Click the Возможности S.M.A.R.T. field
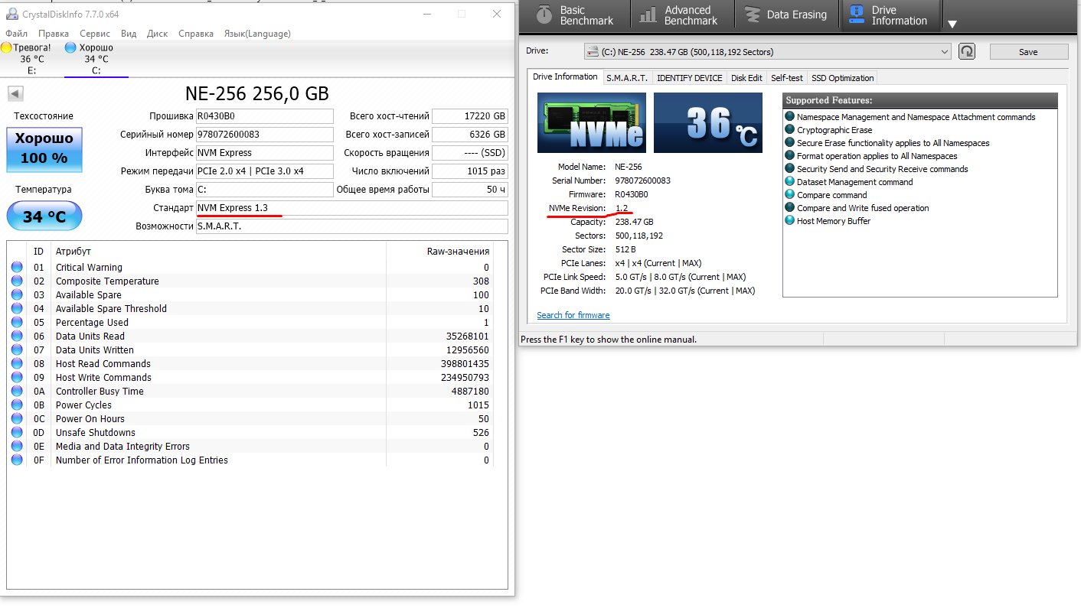The width and height of the screenshot is (1081, 608). tap(352, 226)
